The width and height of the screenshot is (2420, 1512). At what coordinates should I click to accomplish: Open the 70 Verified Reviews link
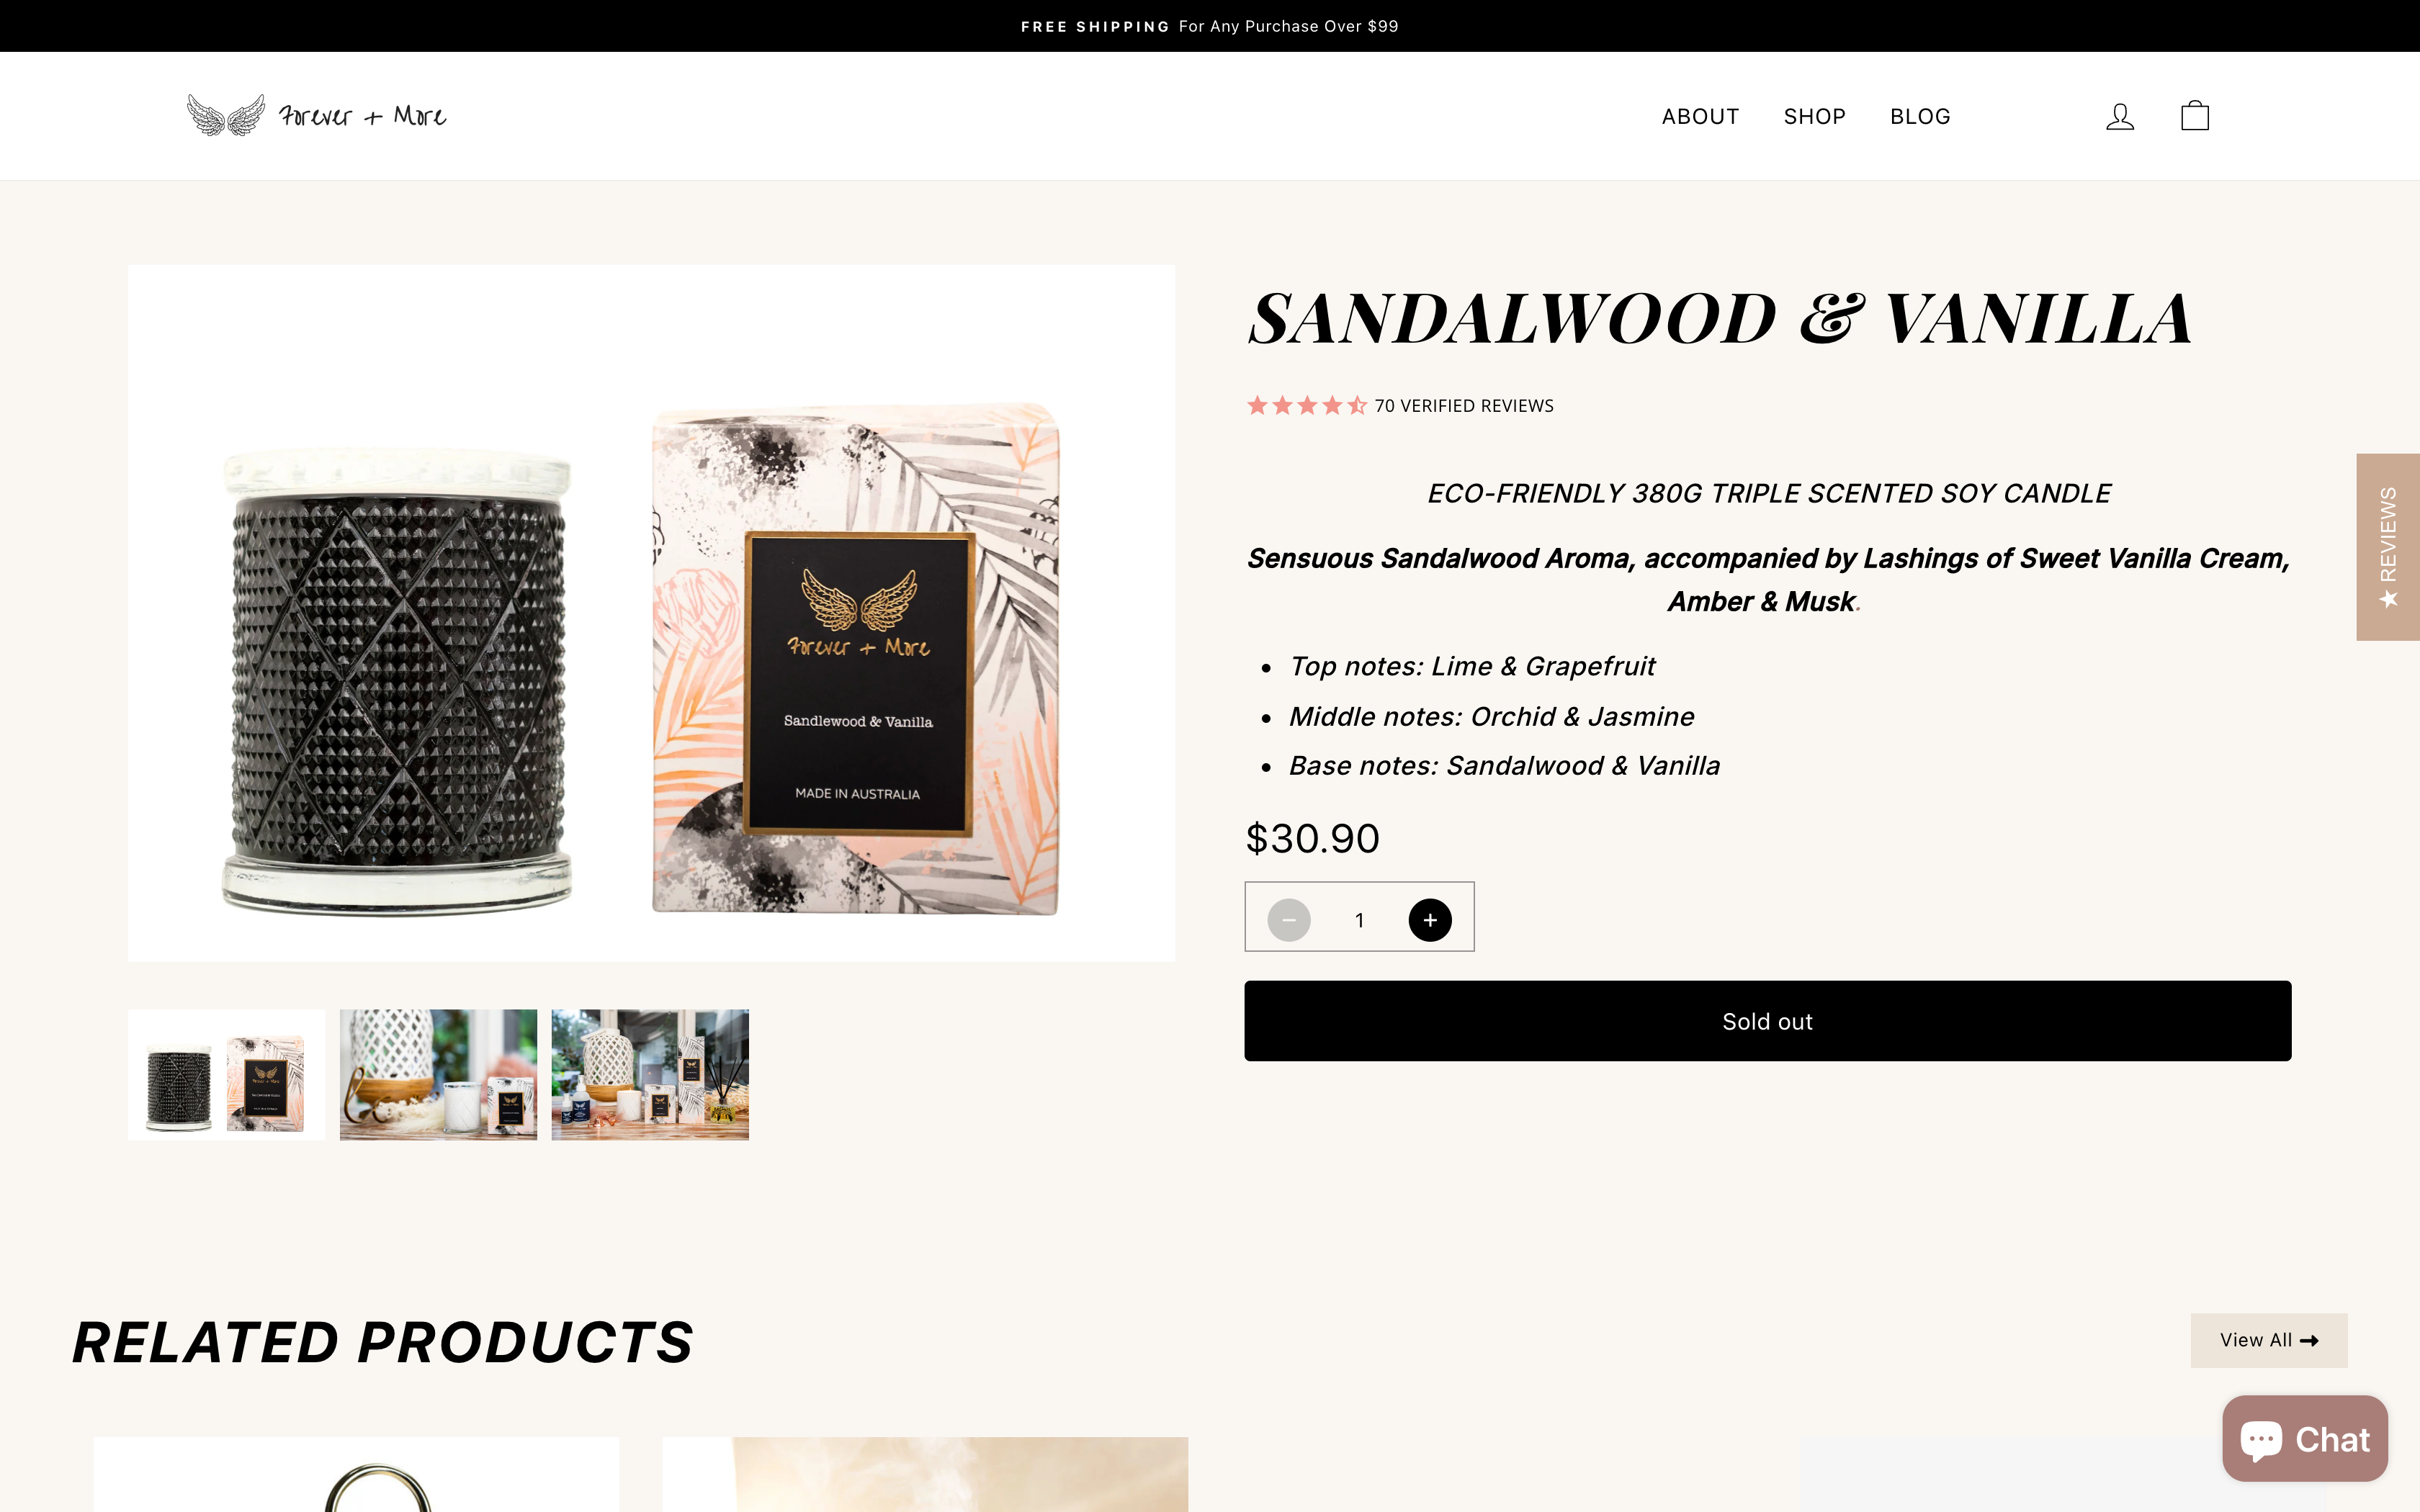(1464, 406)
